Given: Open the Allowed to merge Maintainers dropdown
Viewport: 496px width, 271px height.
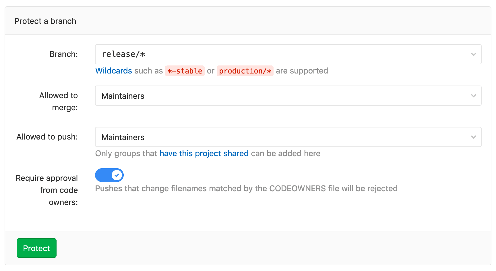Looking at the screenshot, I should click(x=288, y=96).
